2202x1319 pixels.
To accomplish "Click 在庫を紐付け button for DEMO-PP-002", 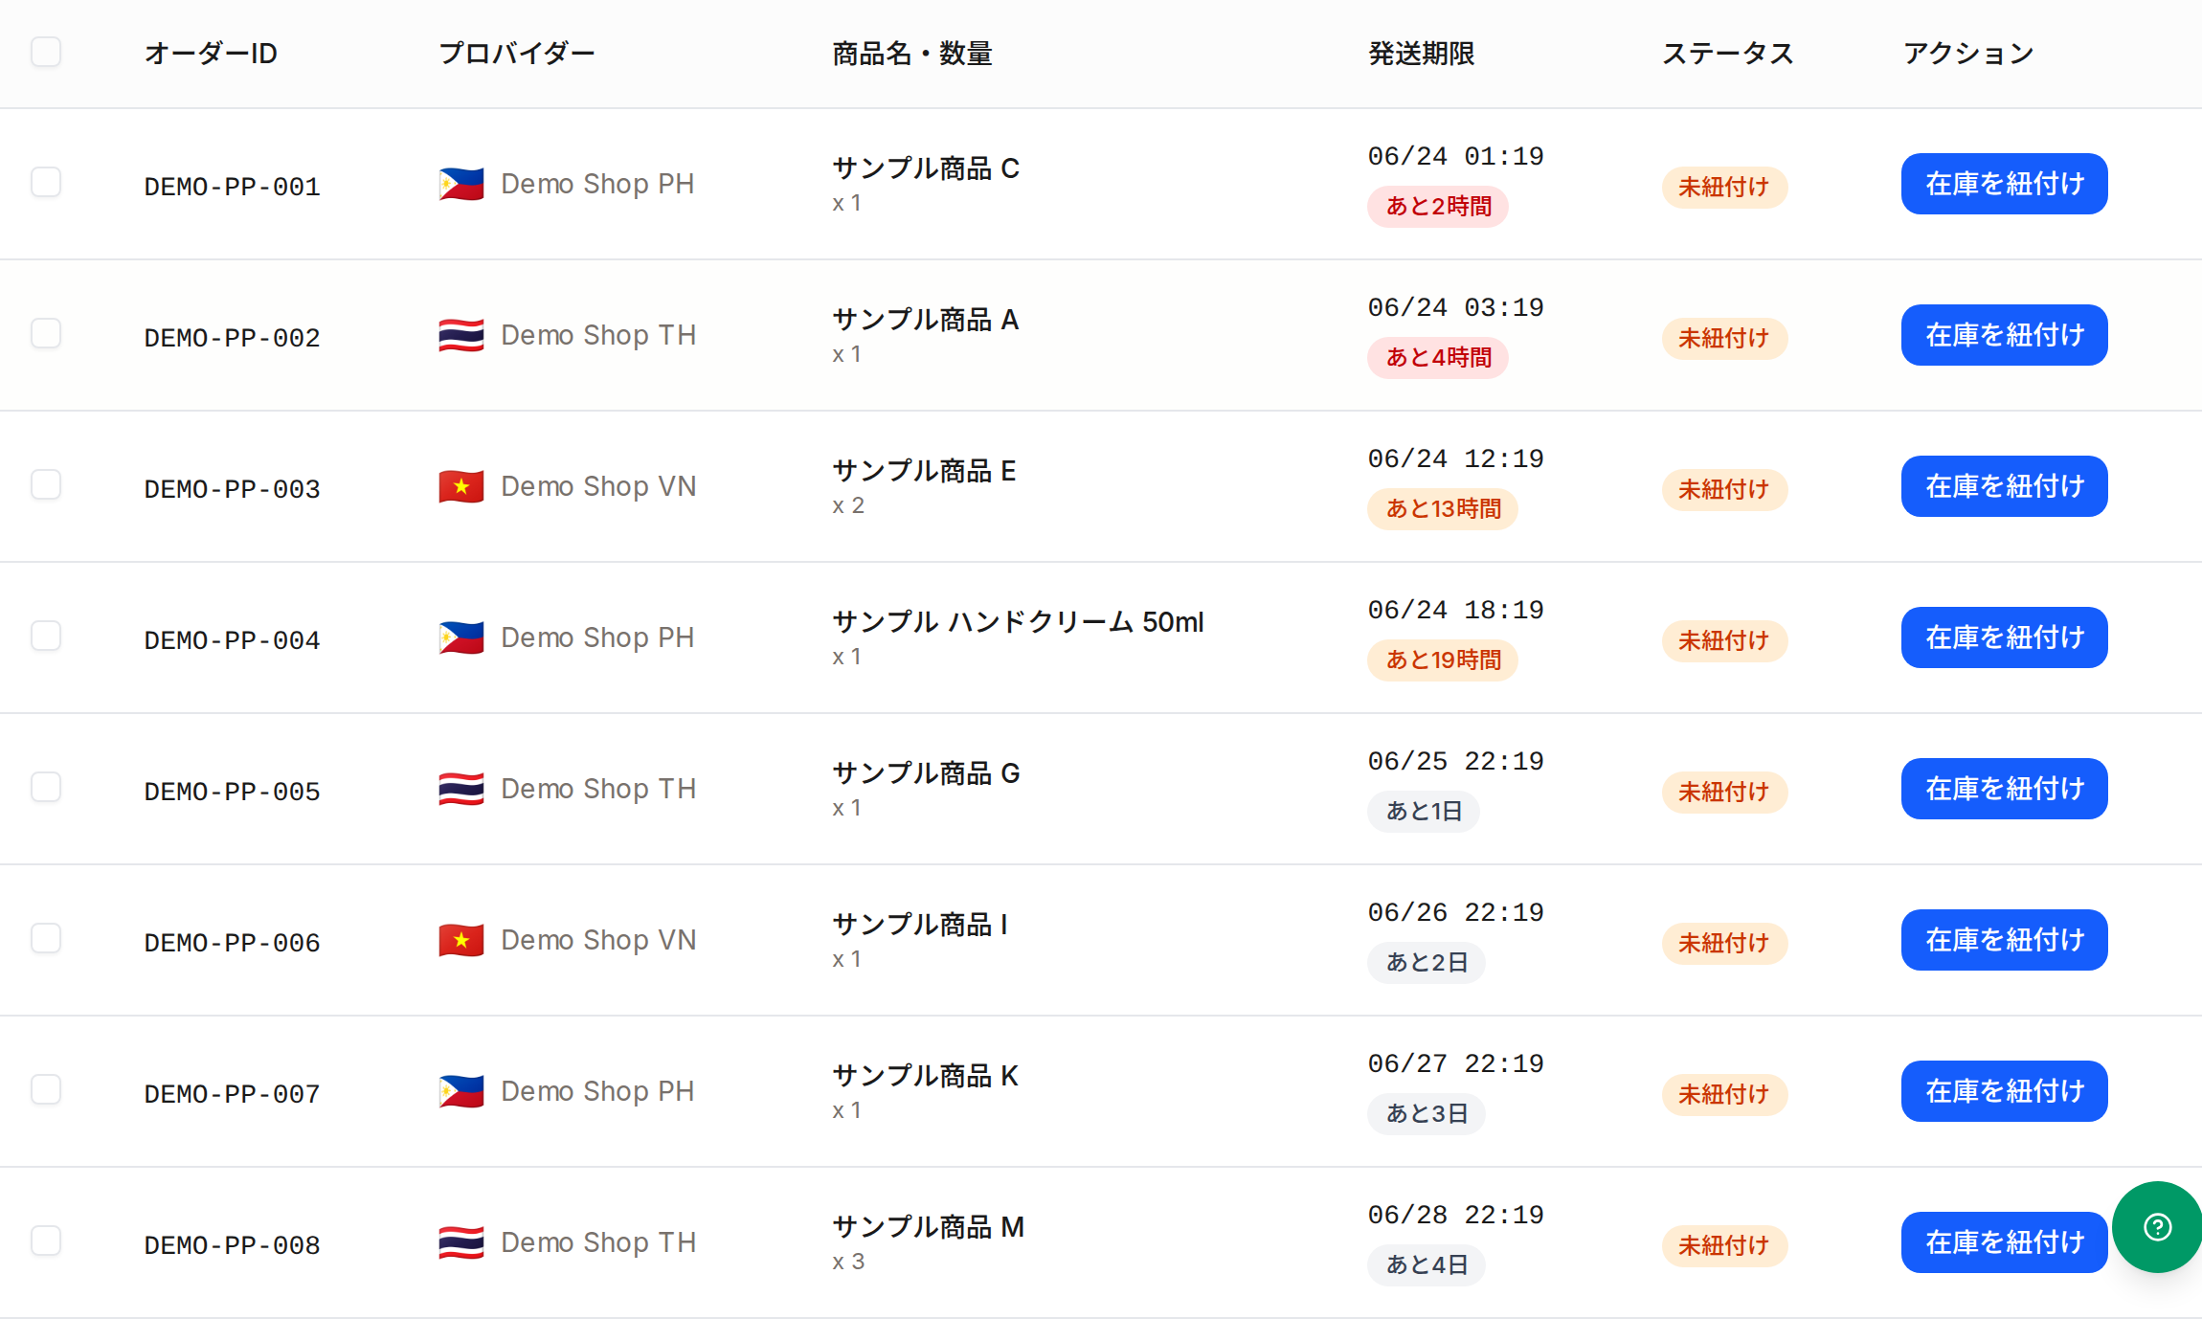I will pyautogui.click(x=2005, y=335).
